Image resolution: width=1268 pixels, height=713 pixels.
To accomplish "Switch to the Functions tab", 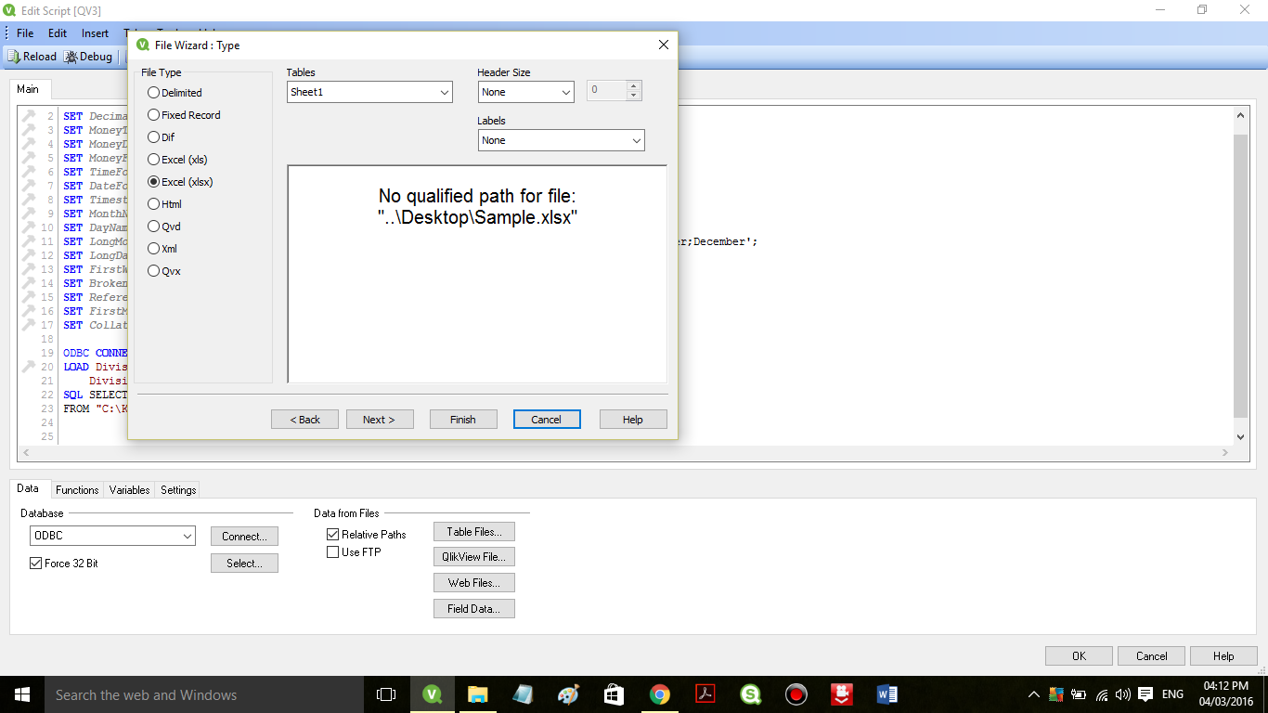I will click(x=77, y=490).
